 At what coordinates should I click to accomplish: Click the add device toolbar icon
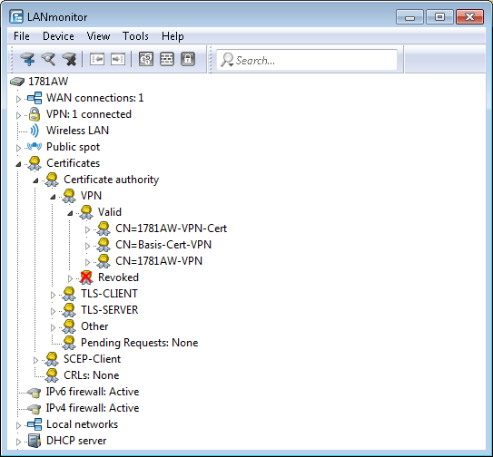27,59
